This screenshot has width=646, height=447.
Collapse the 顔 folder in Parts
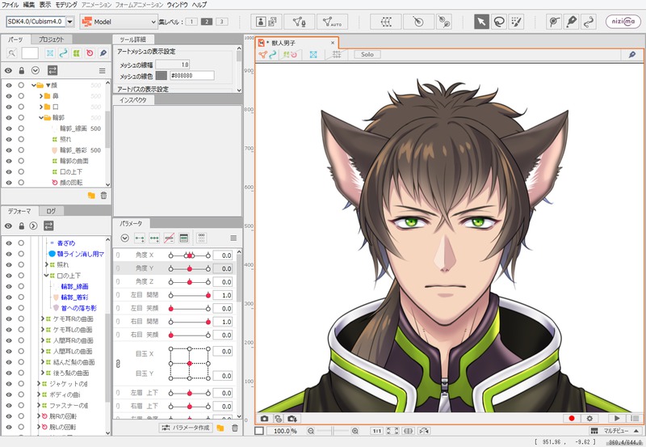(34, 86)
